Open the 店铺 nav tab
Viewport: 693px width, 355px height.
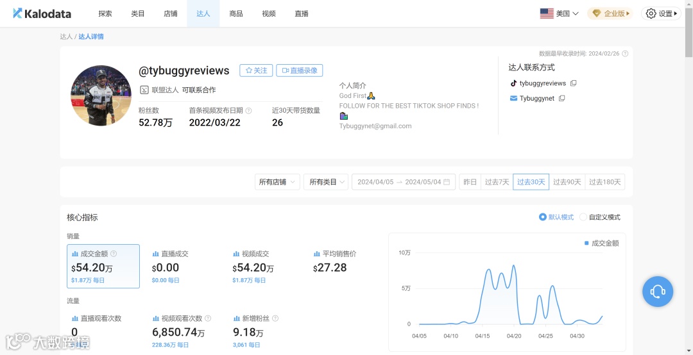(171, 13)
